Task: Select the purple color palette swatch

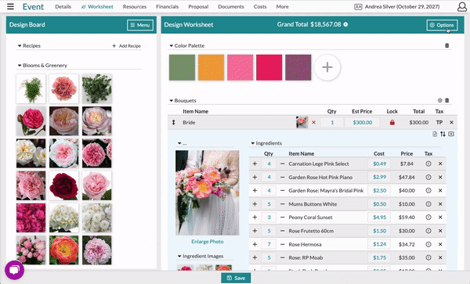Action: tap(298, 67)
